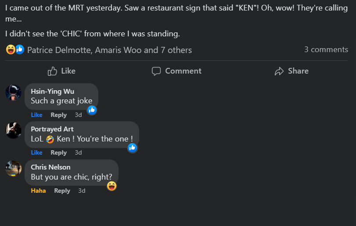
Task: Open Chris Nelson's profile name link
Action: pyautogui.click(x=50, y=167)
